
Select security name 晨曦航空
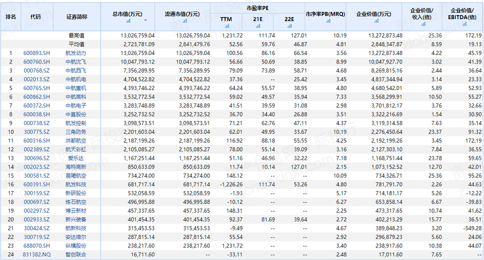[x=76, y=175]
